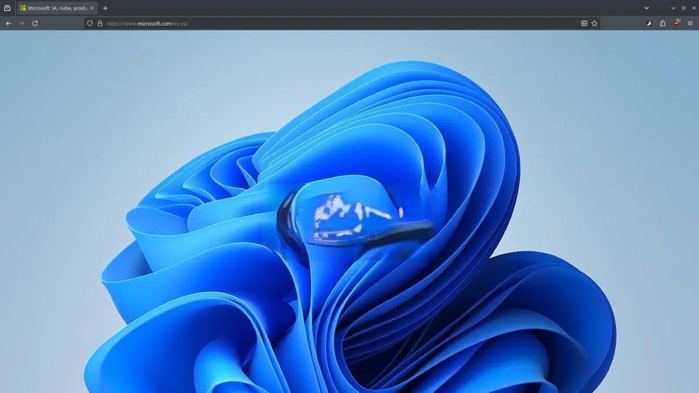Open a new tab with the plus button
The height and width of the screenshot is (393, 699).
pos(105,8)
